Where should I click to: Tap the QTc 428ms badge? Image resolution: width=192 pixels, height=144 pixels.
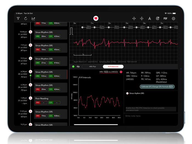point(54,116)
